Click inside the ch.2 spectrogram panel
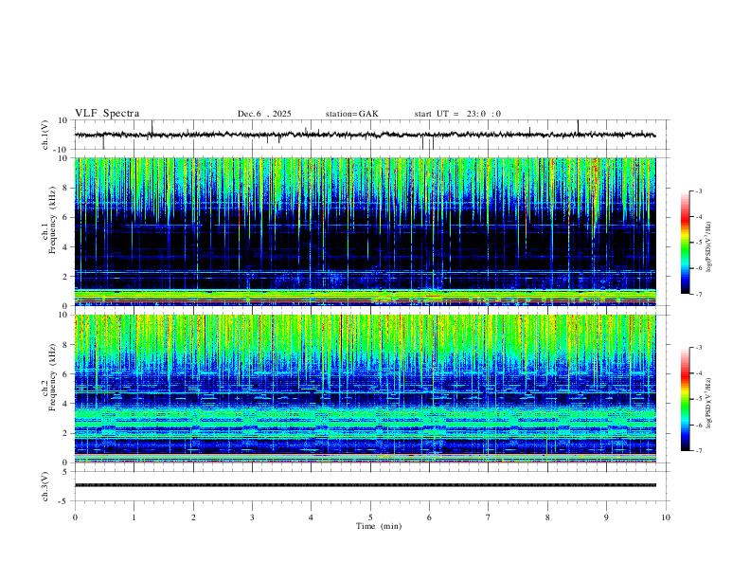Image resolution: width=750 pixels, height=580 pixels. tap(365, 389)
